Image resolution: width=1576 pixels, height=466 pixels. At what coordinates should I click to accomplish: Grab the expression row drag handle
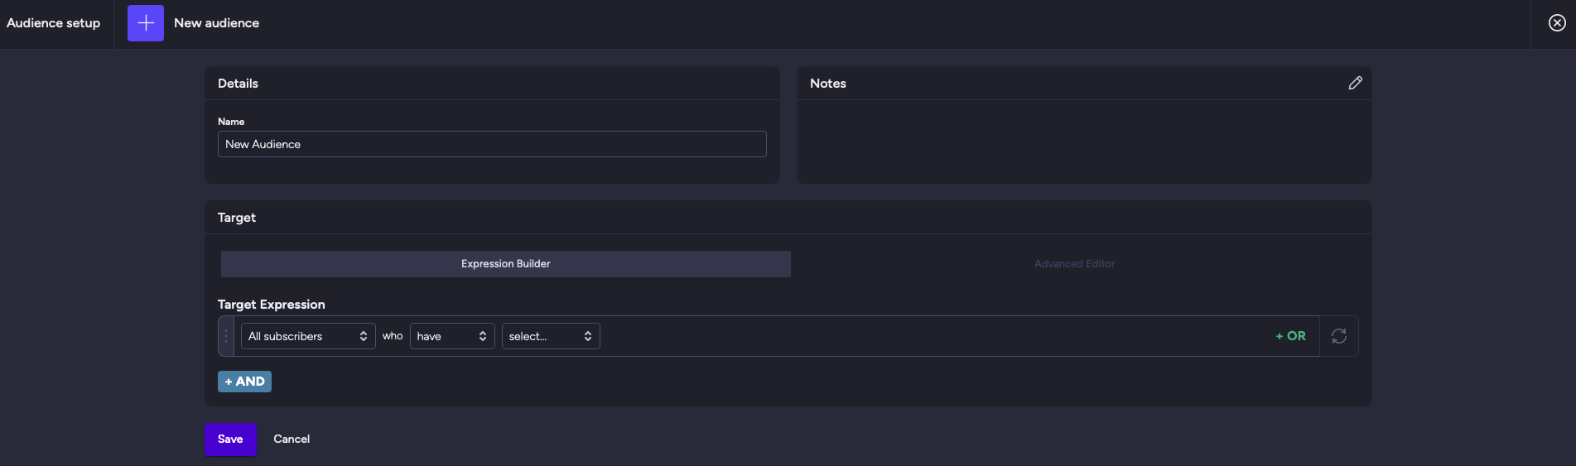(x=226, y=336)
